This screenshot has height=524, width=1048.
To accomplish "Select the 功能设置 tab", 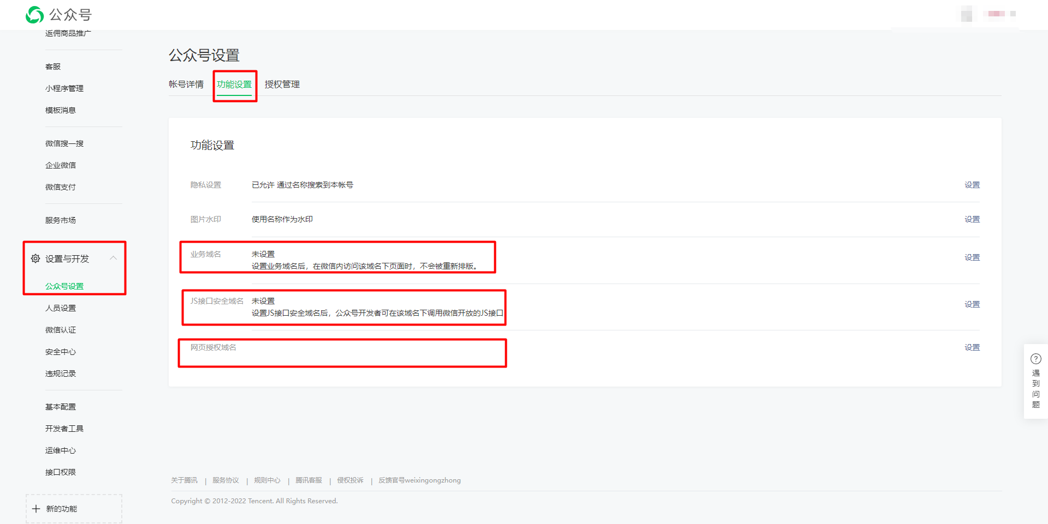I will [x=234, y=85].
